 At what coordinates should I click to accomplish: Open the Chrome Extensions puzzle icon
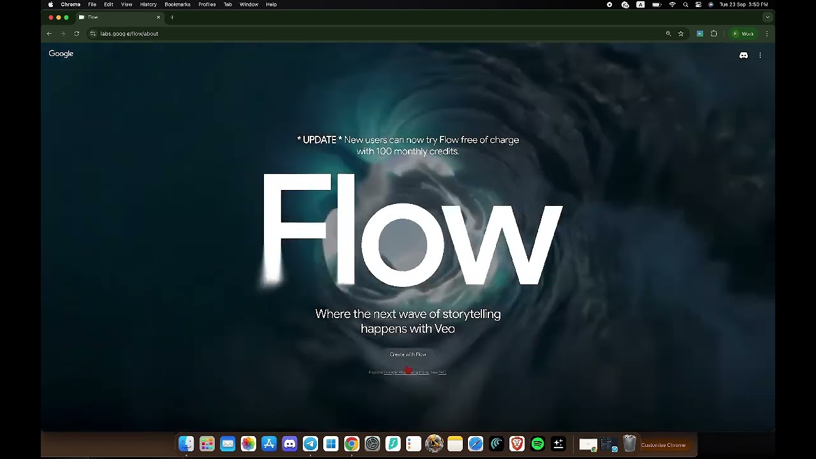[714, 34]
